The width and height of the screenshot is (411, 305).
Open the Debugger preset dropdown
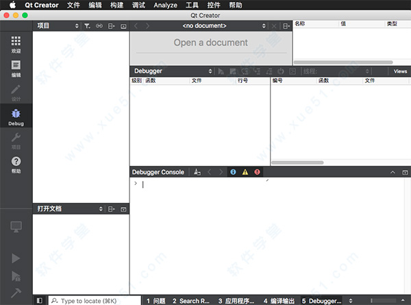(x=173, y=71)
